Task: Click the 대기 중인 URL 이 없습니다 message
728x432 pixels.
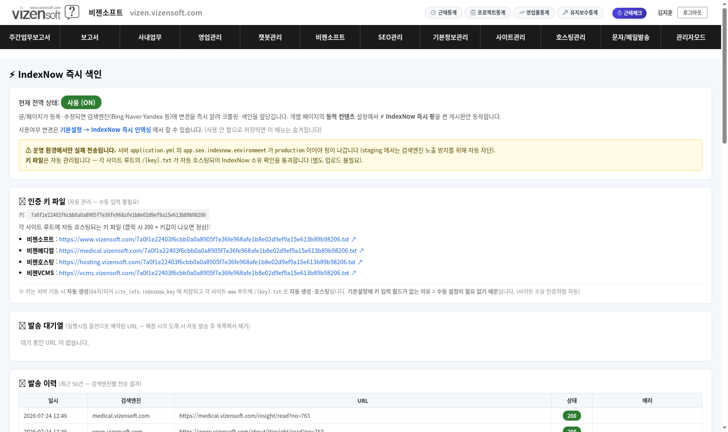Action: click(55, 342)
